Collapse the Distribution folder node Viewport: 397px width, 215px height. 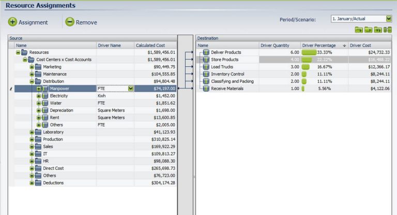(x=32, y=81)
